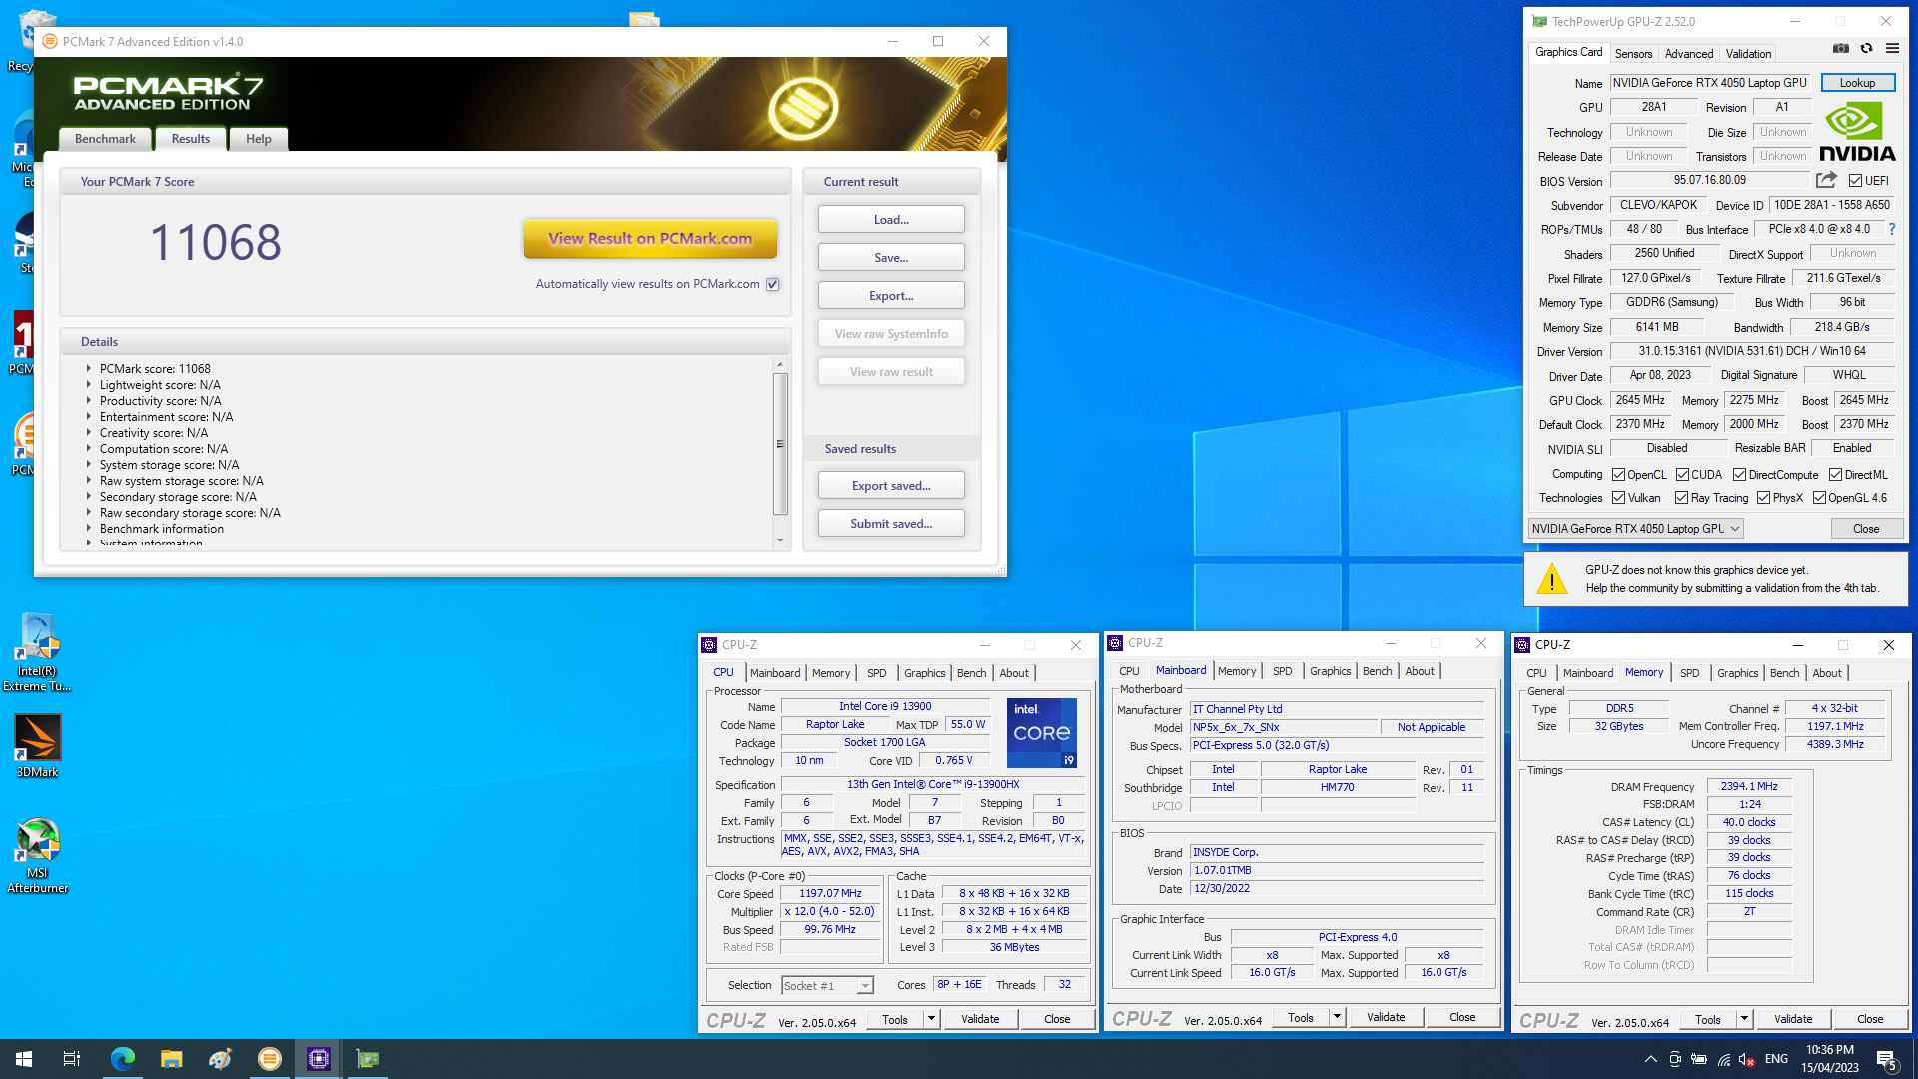Click the BIOS version share/export icon

[x=1827, y=180]
